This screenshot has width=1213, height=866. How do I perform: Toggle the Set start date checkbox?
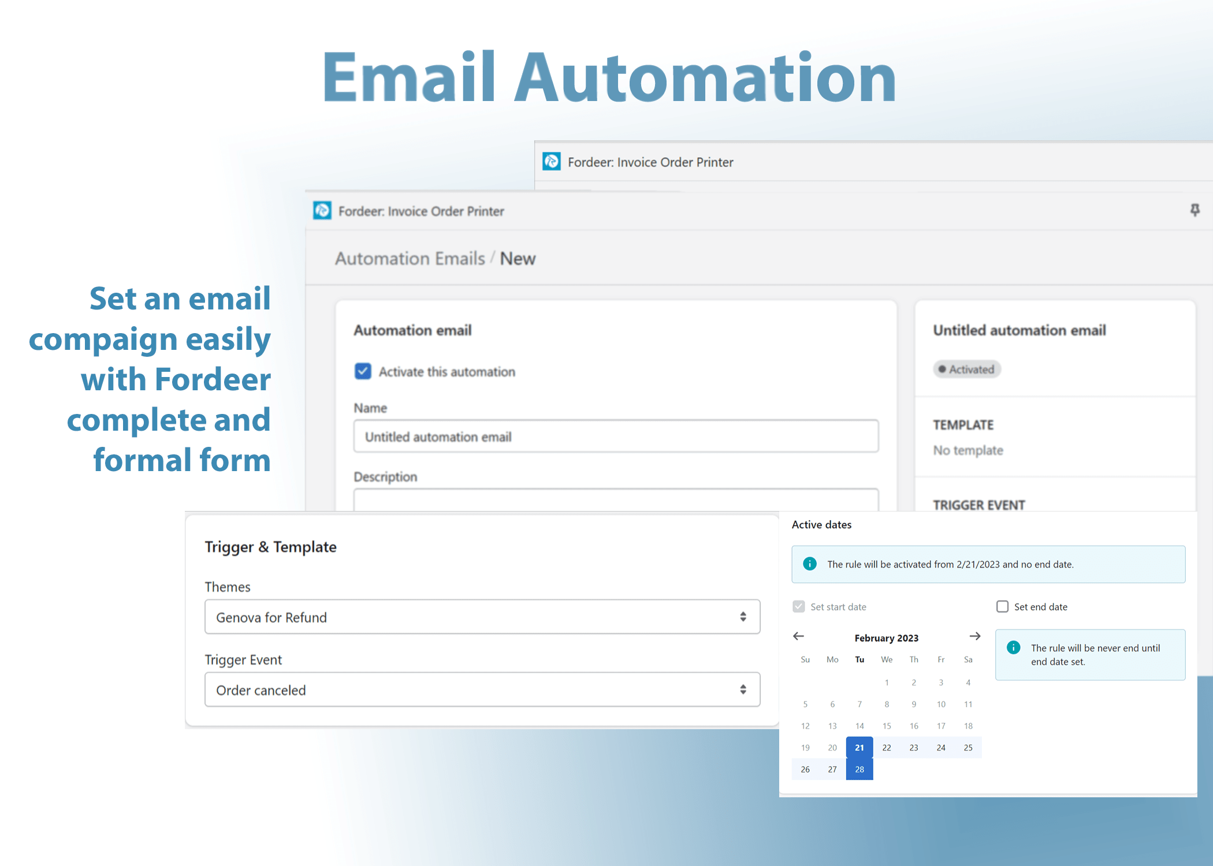click(799, 607)
